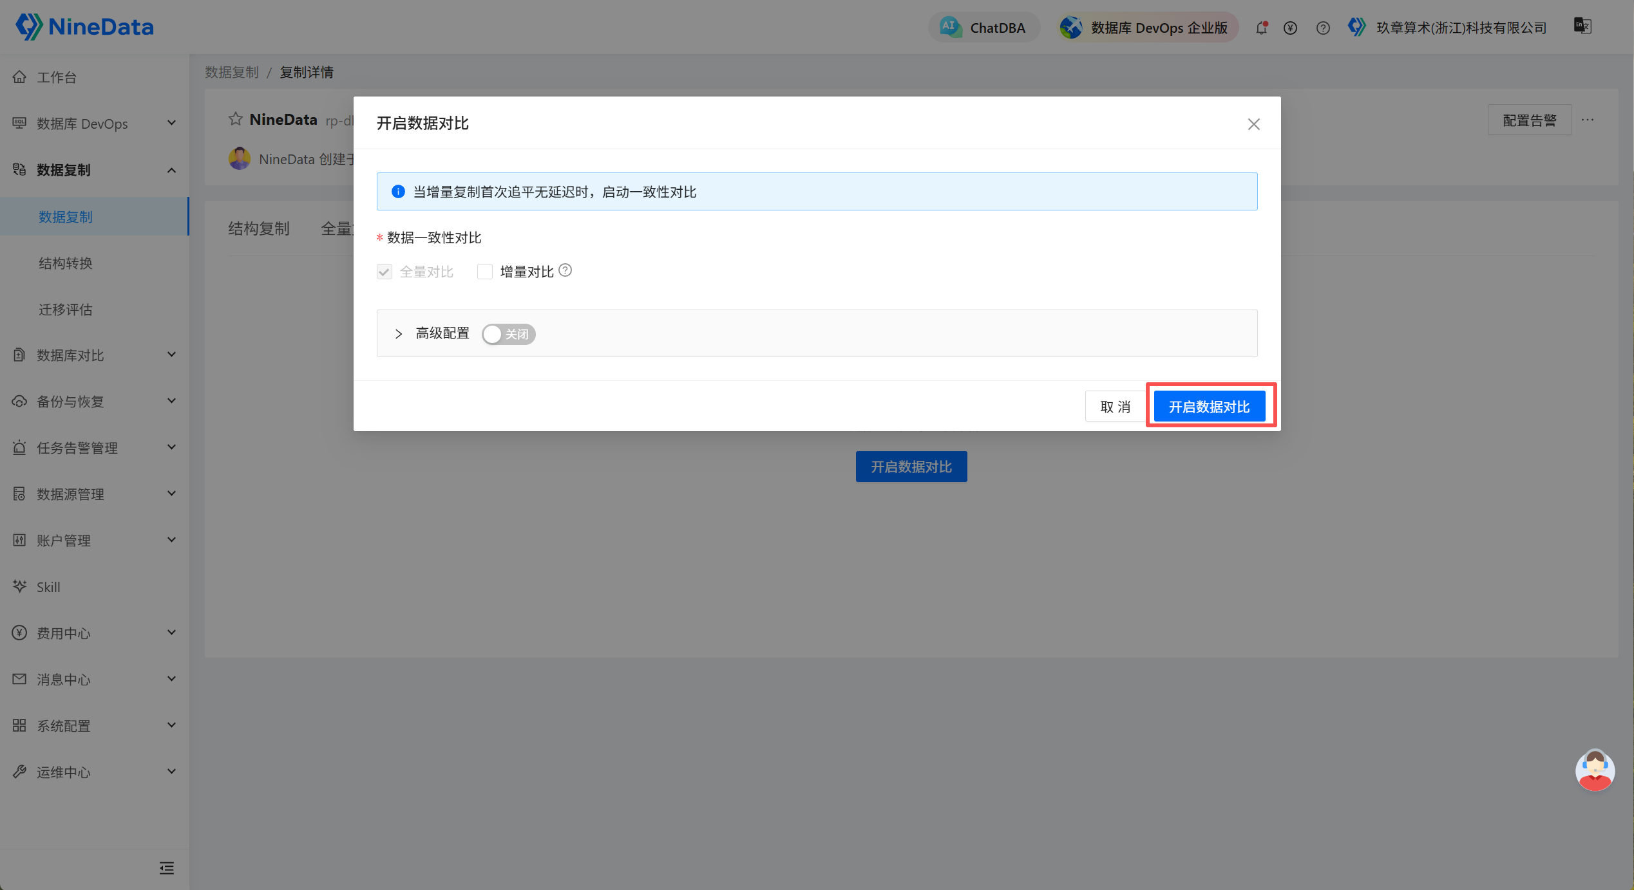Collapse 数据复制 sidebar group

(95, 170)
